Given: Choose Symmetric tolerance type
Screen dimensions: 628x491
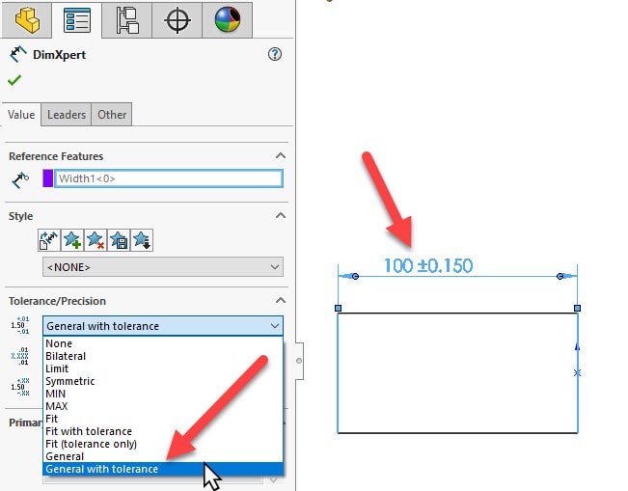Looking at the screenshot, I should point(163,381).
